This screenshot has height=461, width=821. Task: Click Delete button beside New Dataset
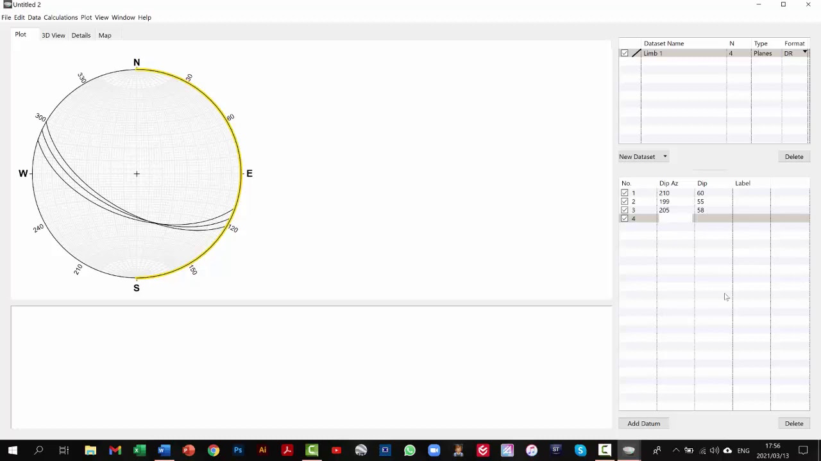click(x=794, y=157)
